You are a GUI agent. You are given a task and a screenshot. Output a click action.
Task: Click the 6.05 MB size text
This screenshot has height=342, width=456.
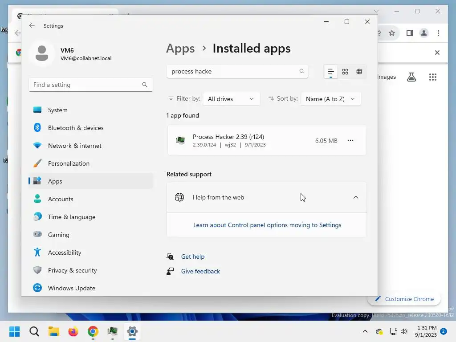tap(326, 141)
